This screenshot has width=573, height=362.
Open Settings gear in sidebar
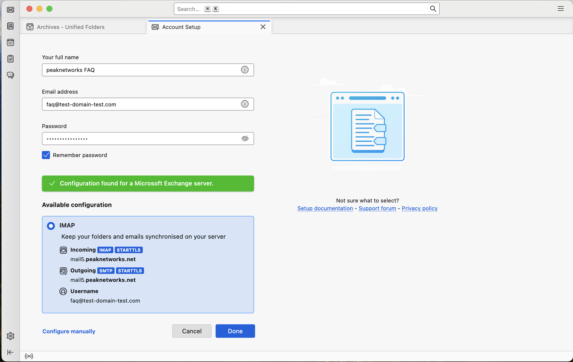click(10, 336)
